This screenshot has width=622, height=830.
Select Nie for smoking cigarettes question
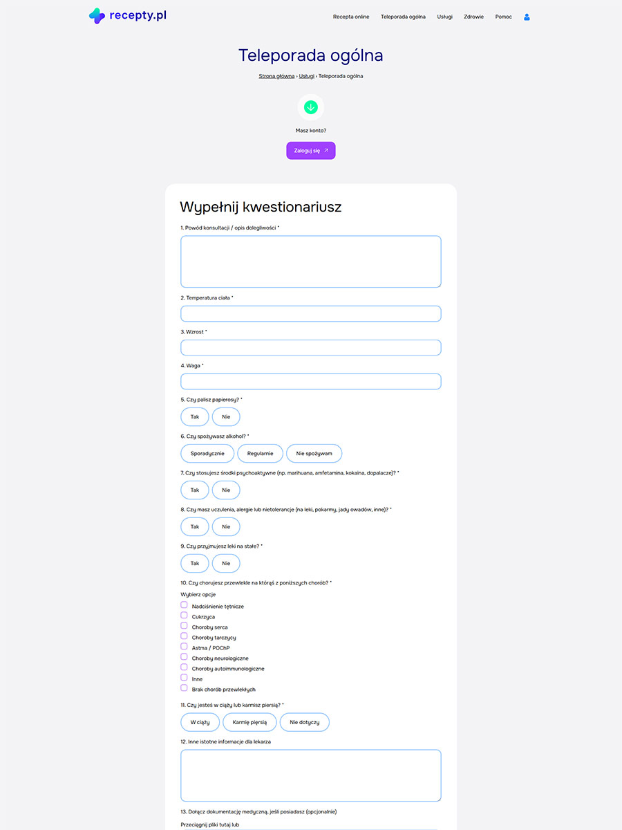(x=226, y=417)
